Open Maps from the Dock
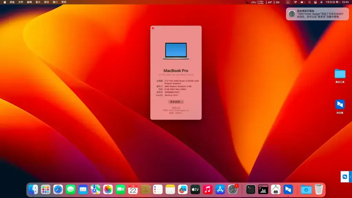This screenshot has width=352, height=198. (96, 190)
